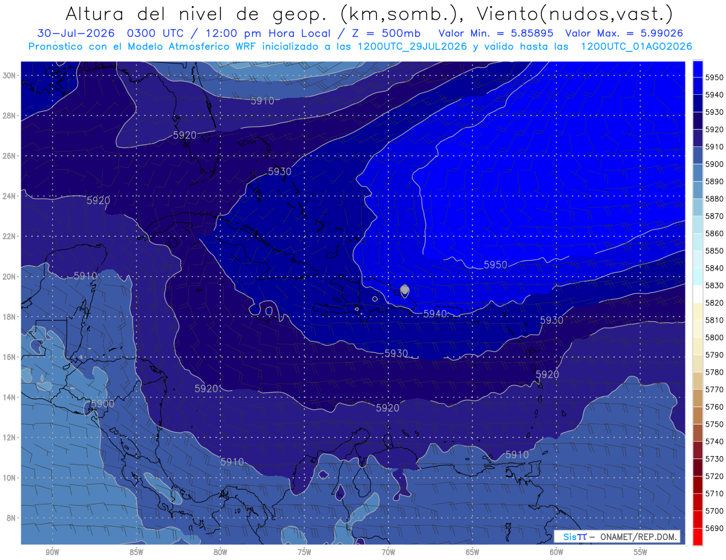The width and height of the screenshot is (726, 560).
Task: Select the 70W longitude label
Action: pos(388,552)
